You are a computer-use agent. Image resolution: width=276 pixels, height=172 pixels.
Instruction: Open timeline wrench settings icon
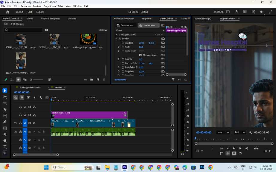click(x=41, y=97)
